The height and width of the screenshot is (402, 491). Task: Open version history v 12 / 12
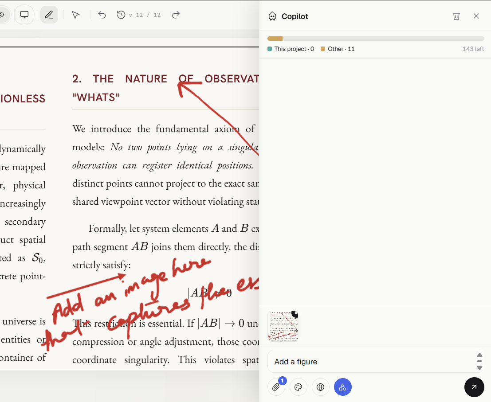[138, 15]
